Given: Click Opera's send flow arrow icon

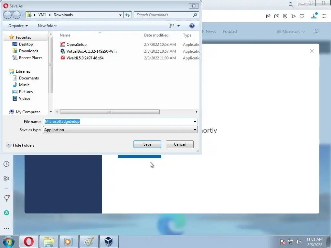Looking at the screenshot, I should pyautogui.click(x=294, y=16).
